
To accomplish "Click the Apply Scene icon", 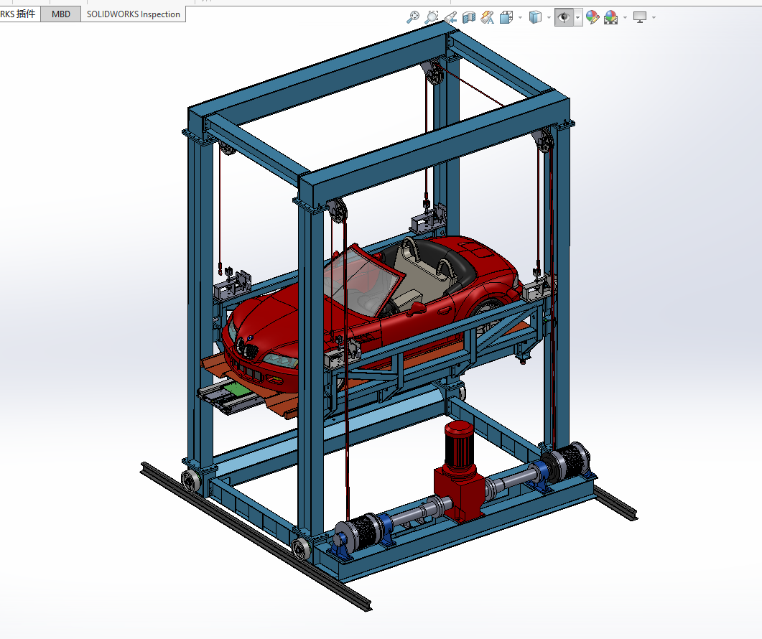I will [x=611, y=17].
